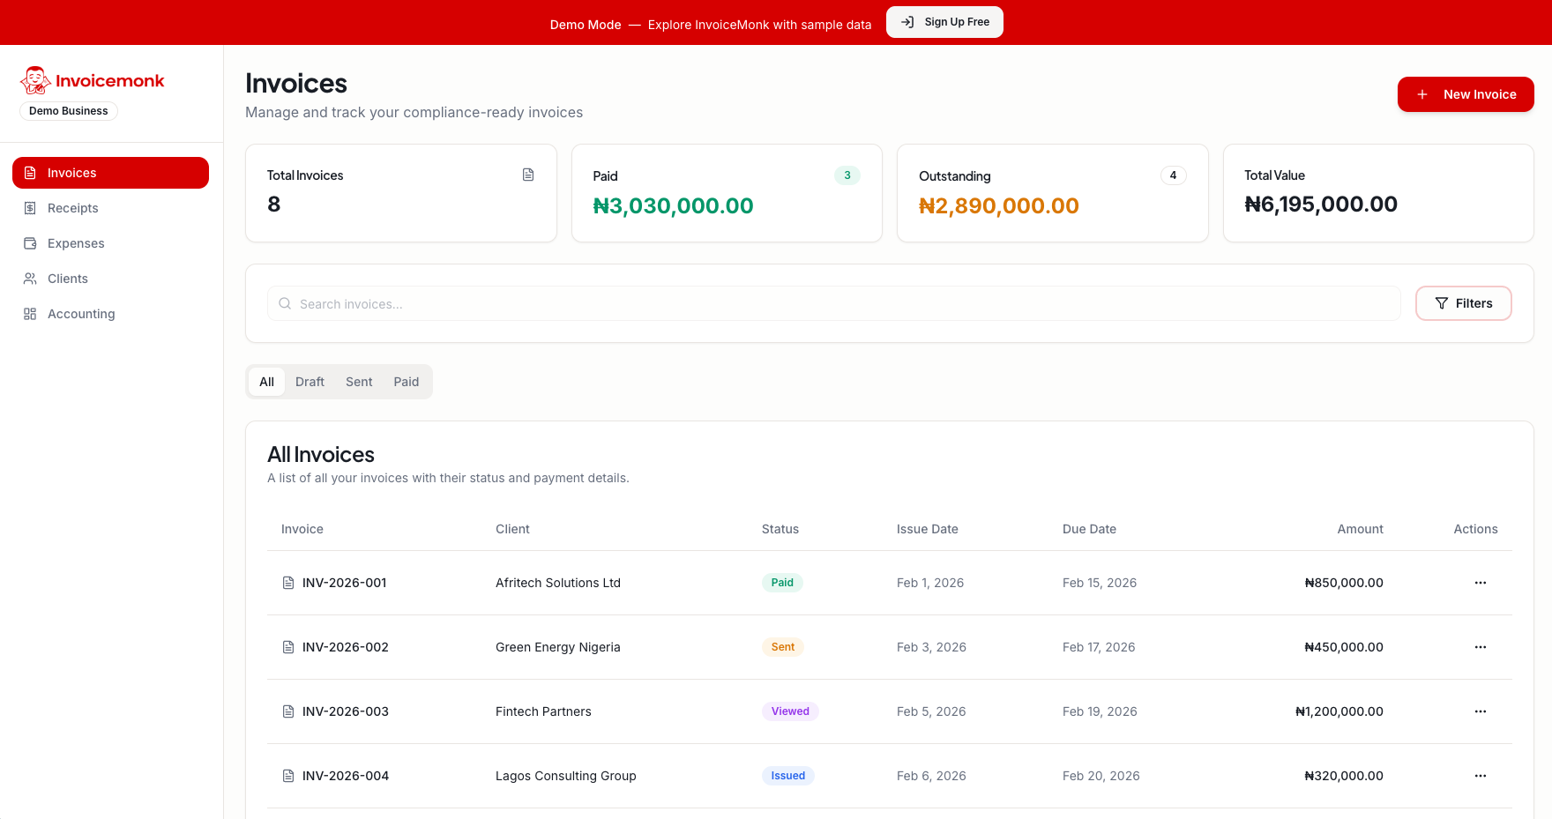Click Outstanding total ₦2,890,000.00
Image resolution: width=1552 pixels, height=819 pixels.
pyautogui.click(x=999, y=205)
